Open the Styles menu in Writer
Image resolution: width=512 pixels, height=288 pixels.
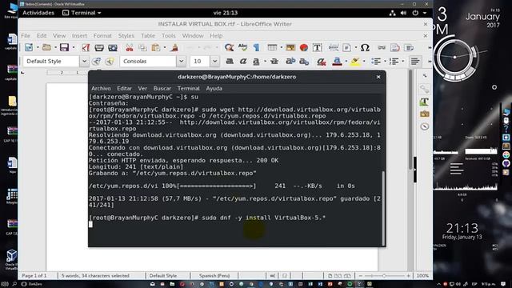coord(126,35)
